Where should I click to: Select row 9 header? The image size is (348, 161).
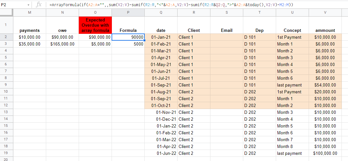coord(7,85)
